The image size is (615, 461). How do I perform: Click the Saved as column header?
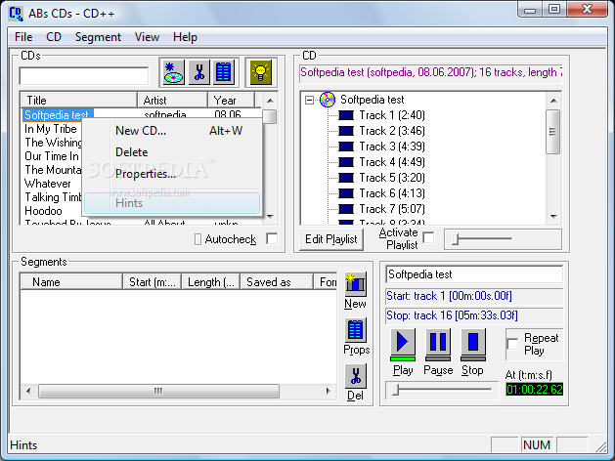click(277, 282)
